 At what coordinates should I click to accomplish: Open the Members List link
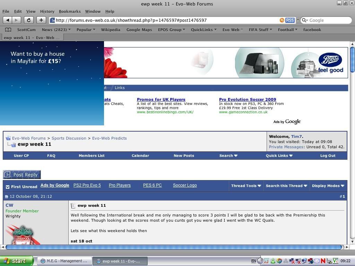pyautogui.click(x=92, y=156)
